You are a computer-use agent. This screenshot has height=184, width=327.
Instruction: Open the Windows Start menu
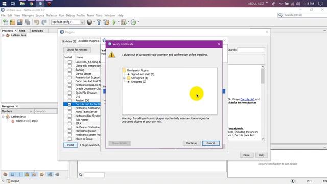4,4
